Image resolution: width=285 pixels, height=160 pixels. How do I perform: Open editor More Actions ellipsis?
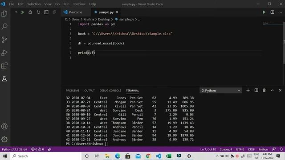280,12
